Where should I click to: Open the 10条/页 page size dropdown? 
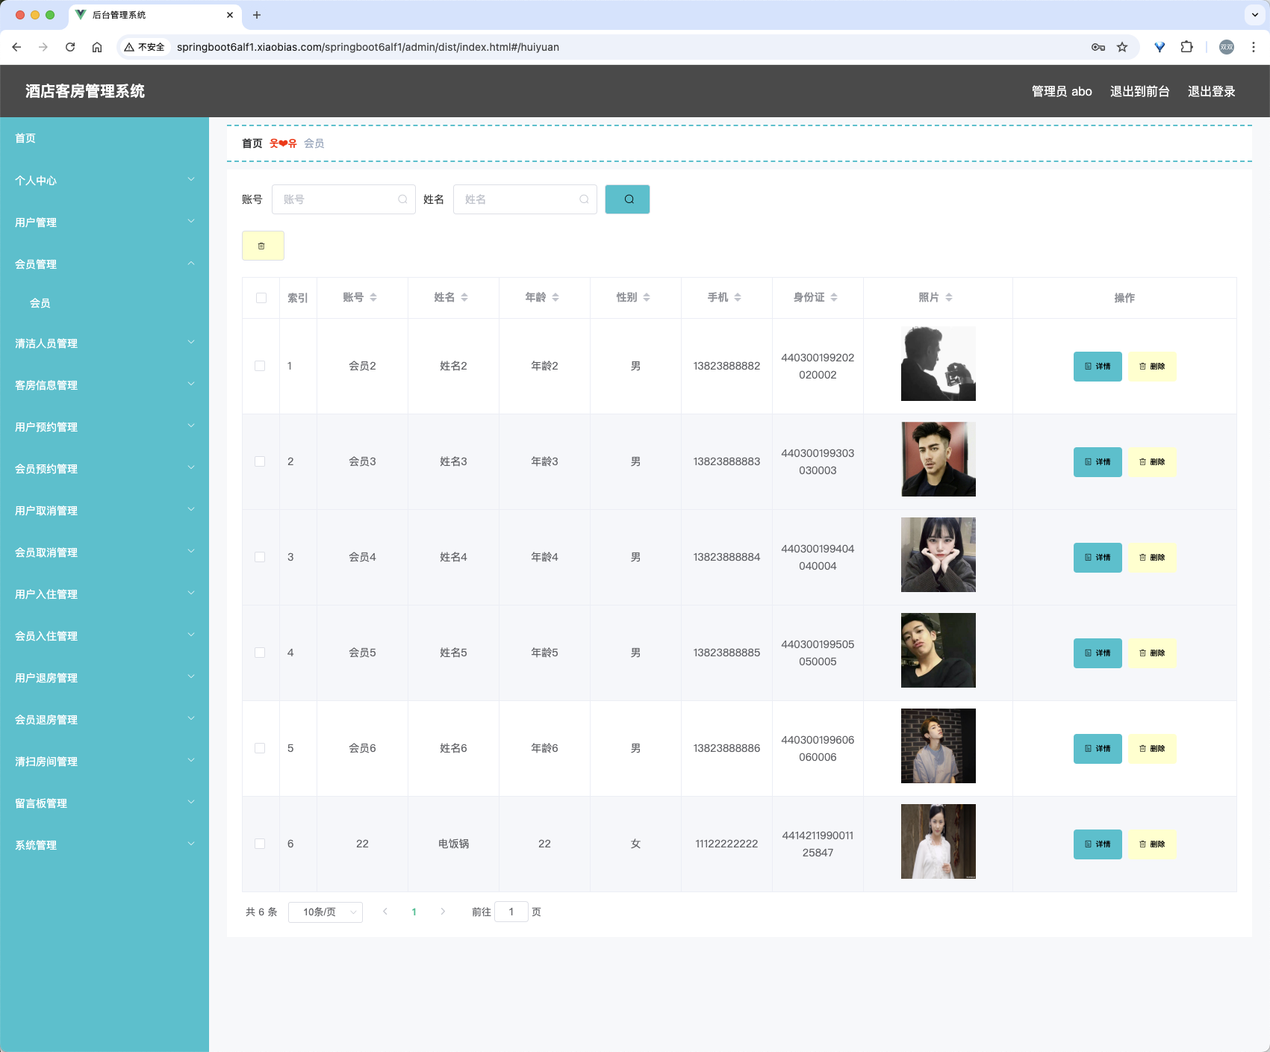coord(326,912)
